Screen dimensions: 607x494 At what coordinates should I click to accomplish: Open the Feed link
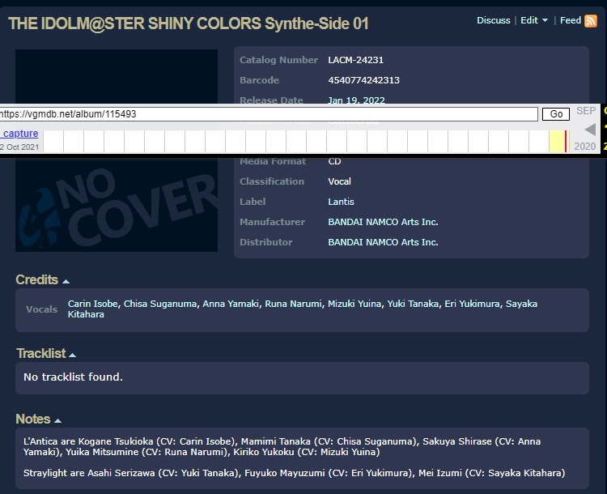pos(571,20)
